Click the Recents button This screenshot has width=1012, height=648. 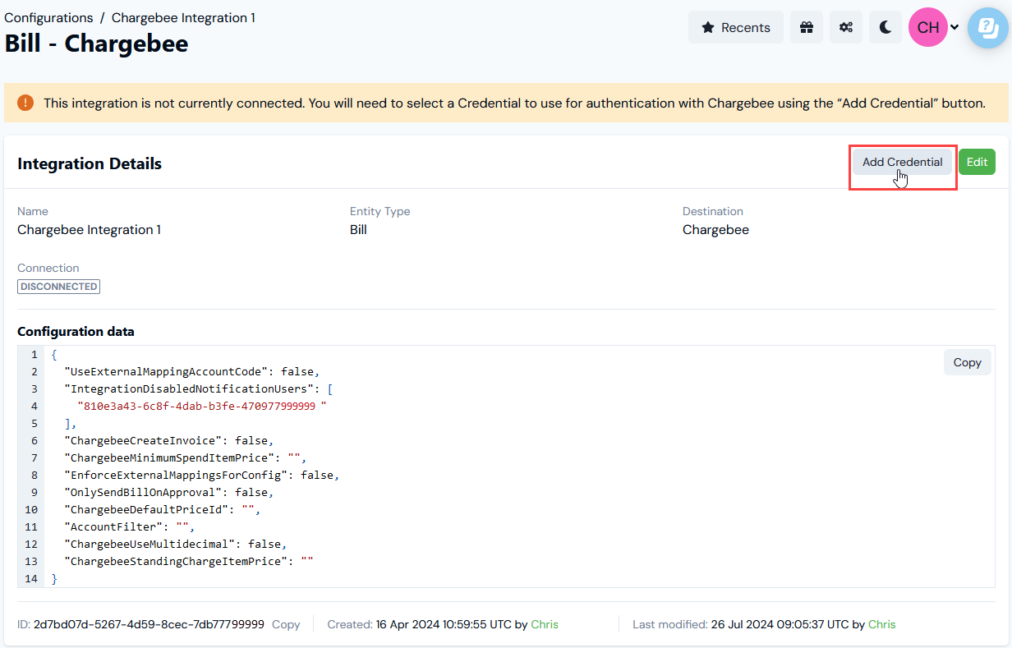(735, 27)
